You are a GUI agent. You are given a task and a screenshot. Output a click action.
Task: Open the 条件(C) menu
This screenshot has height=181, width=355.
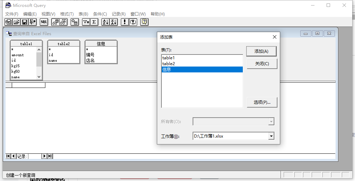(100, 14)
